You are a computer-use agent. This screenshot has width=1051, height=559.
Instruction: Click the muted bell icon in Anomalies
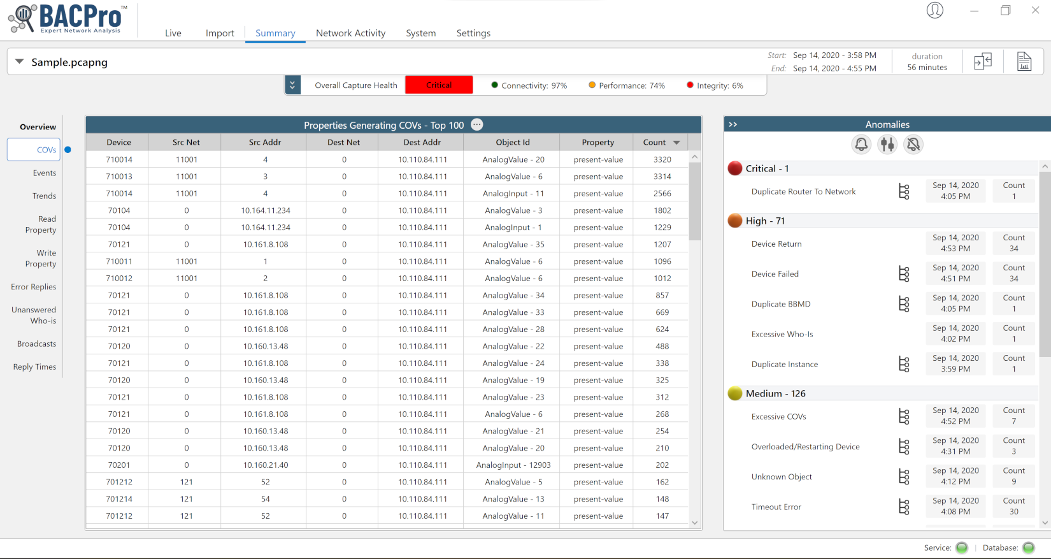pyautogui.click(x=913, y=145)
